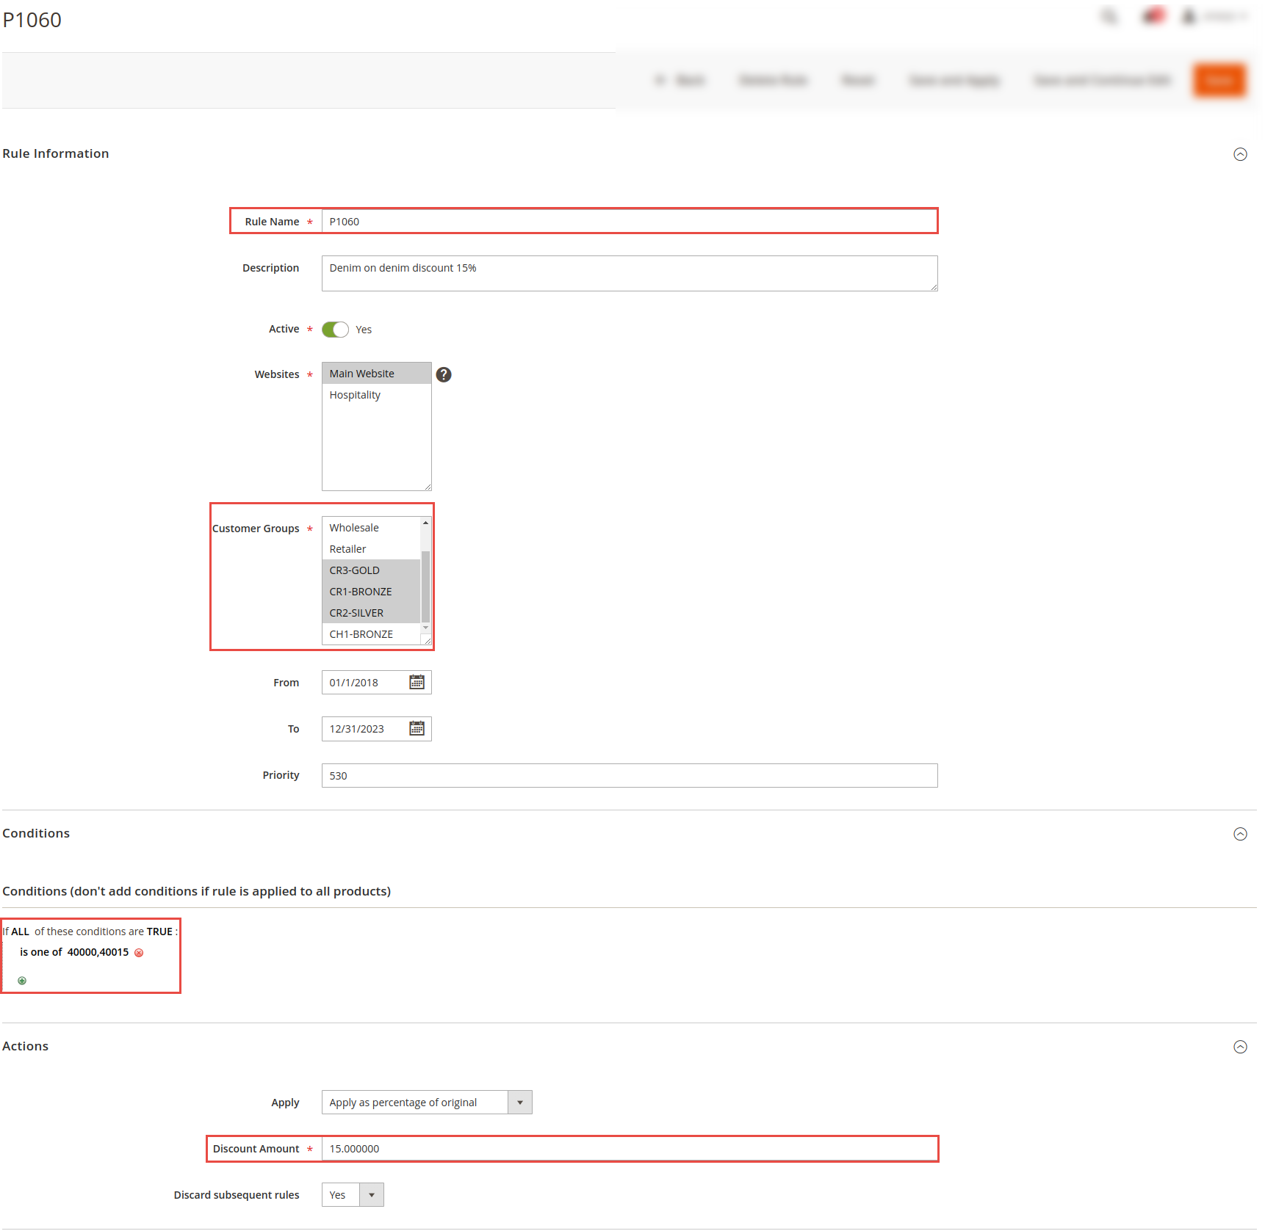Select Main Website in Websites list
The height and width of the screenshot is (1231, 1265).
tap(376, 374)
